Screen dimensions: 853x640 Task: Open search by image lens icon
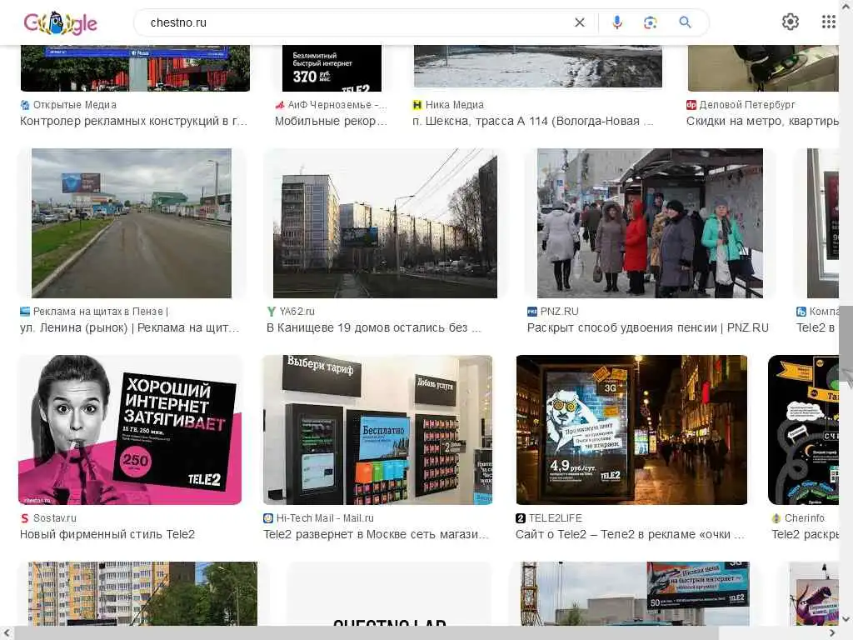coord(650,22)
